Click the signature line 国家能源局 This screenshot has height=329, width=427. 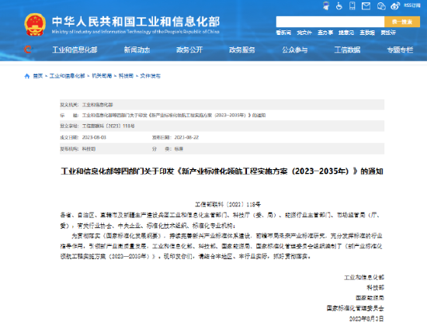click(370, 298)
